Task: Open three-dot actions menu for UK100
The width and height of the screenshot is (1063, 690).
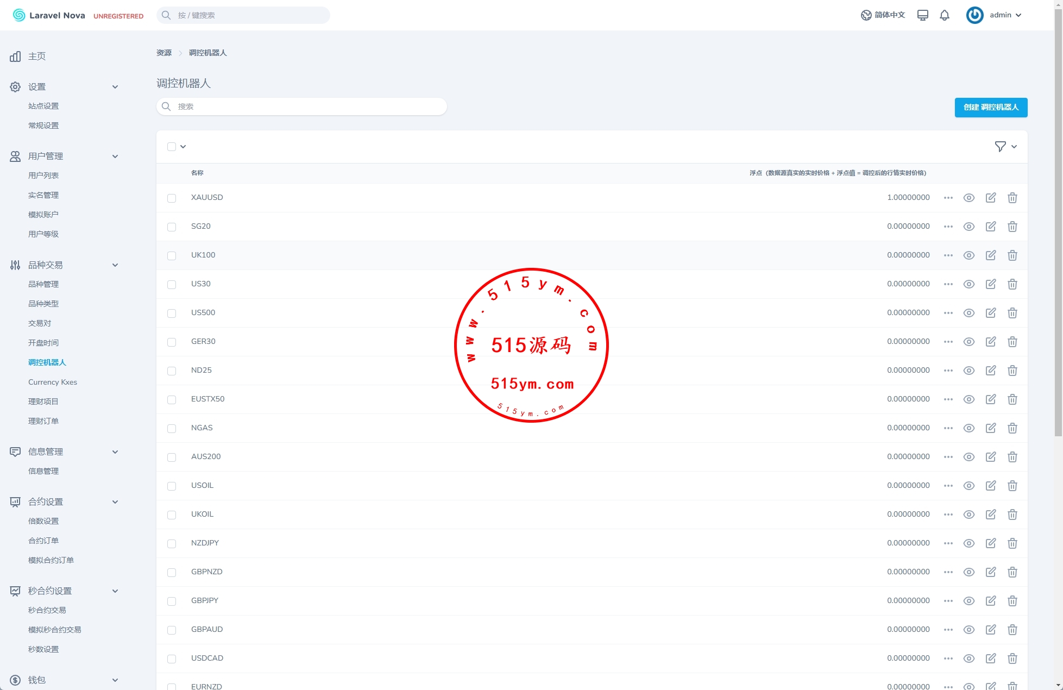Action: (x=948, y=255)
